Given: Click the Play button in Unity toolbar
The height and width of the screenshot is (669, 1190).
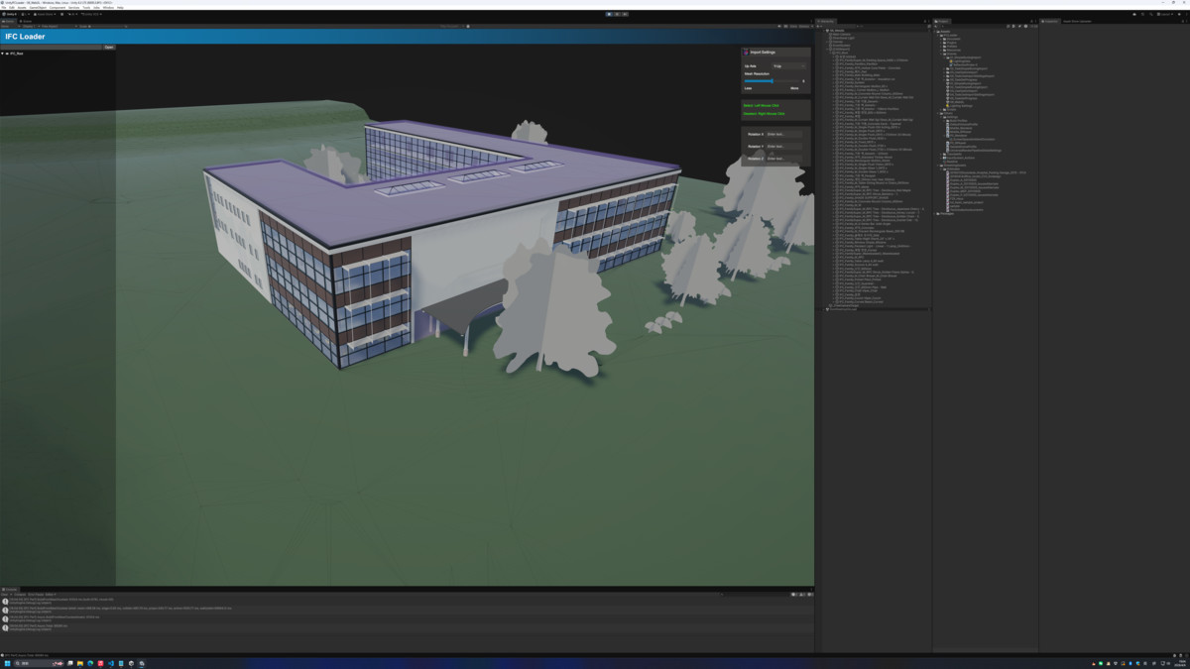Looking at the screenshot, I should coord(609,14).
